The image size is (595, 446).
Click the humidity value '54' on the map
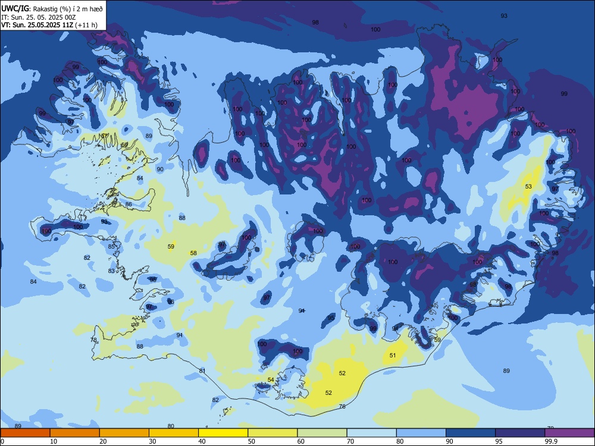[x=271, y=379]
